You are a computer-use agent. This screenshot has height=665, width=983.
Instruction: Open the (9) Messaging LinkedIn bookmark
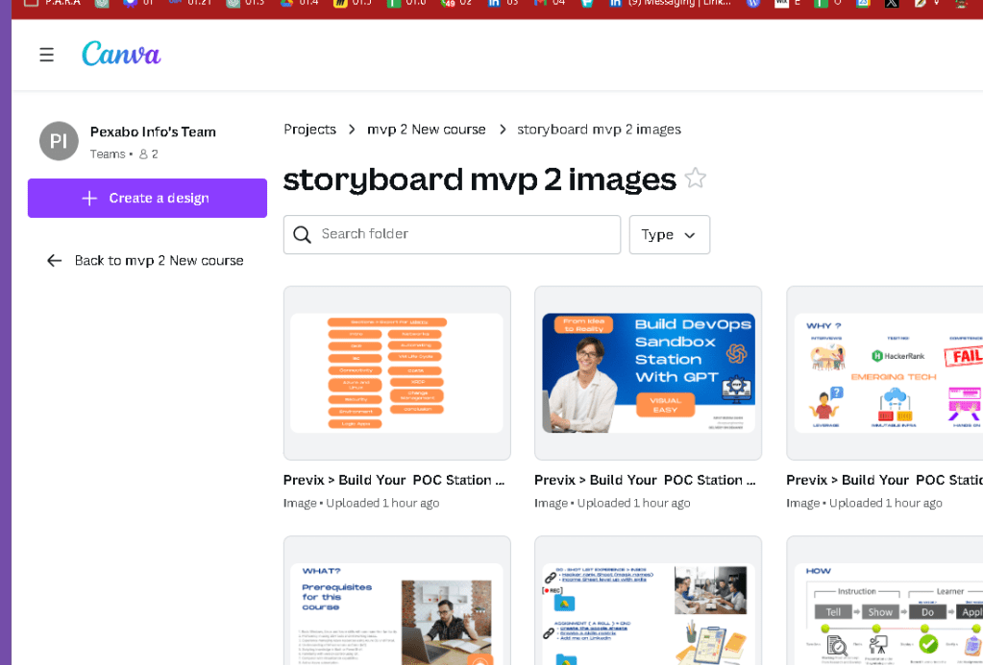[671, 4]
